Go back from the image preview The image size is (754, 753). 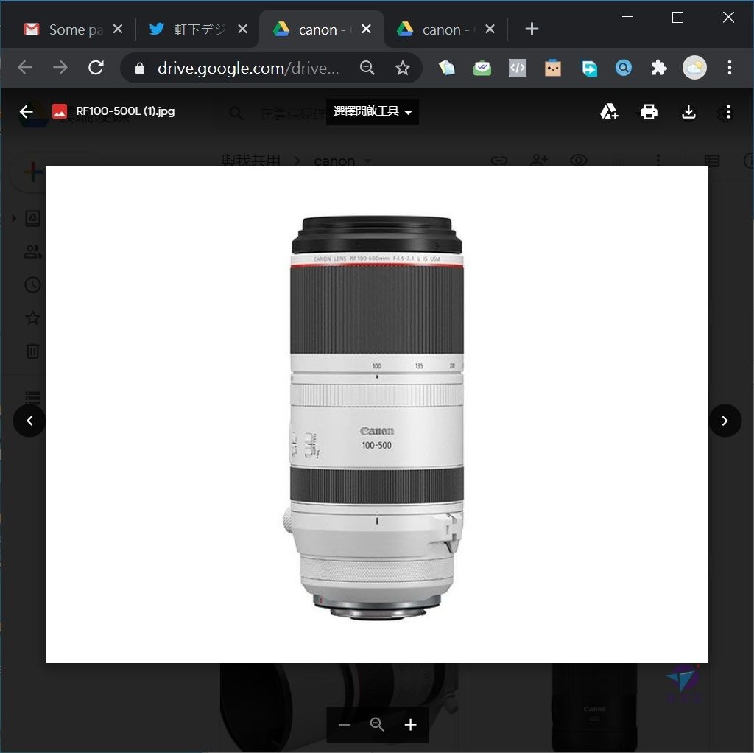[x=26, y=112]
